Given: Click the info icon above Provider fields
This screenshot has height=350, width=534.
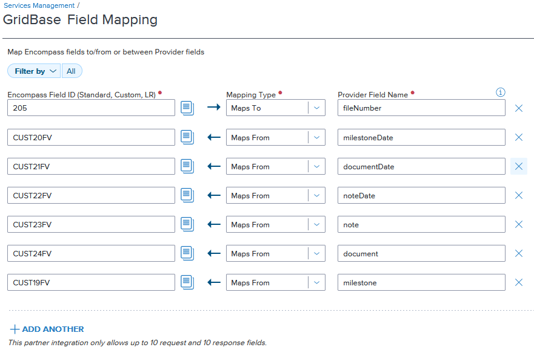Looking at the screenshot, I should (x=501, y=92).
